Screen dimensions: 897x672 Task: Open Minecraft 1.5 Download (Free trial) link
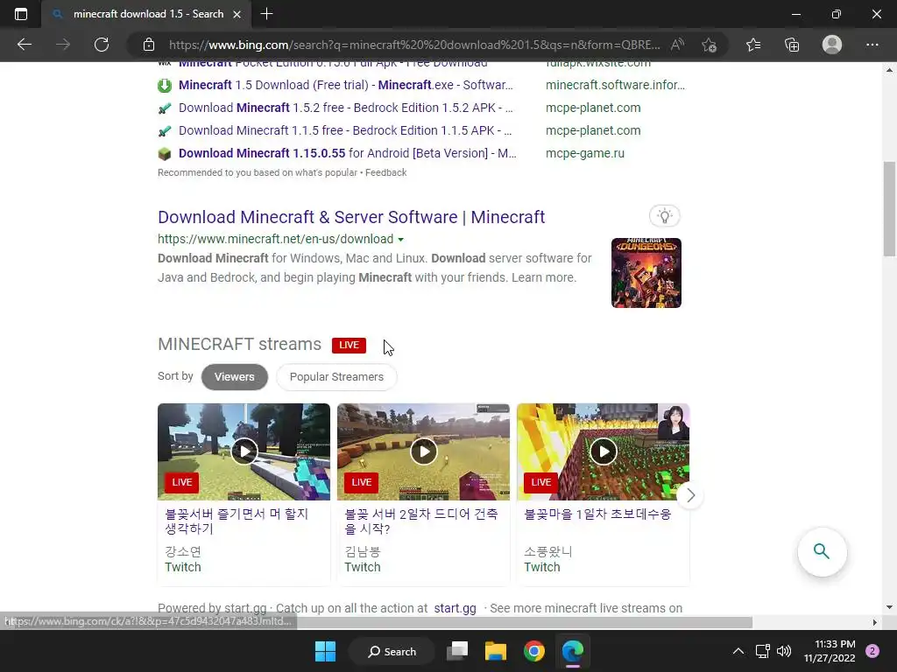click(345, 85)
